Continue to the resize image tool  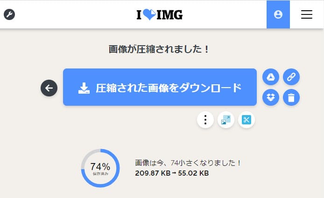226,120
